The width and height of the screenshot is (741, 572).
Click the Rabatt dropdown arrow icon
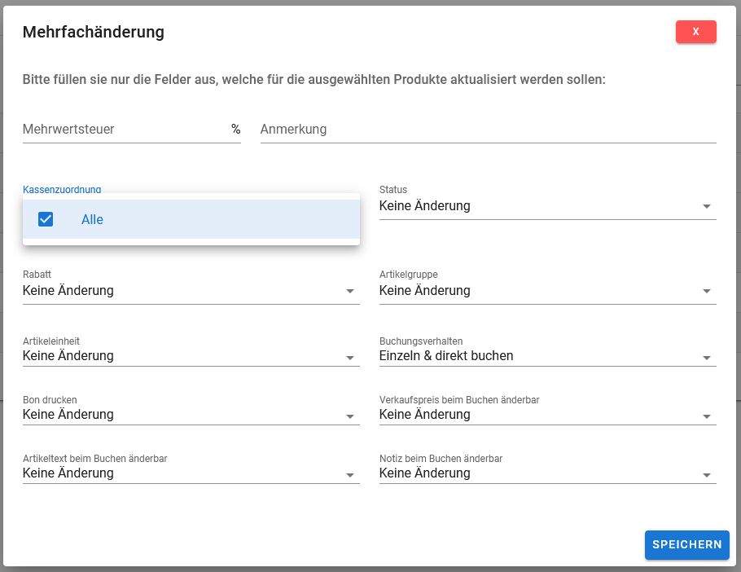click(350, 292)
